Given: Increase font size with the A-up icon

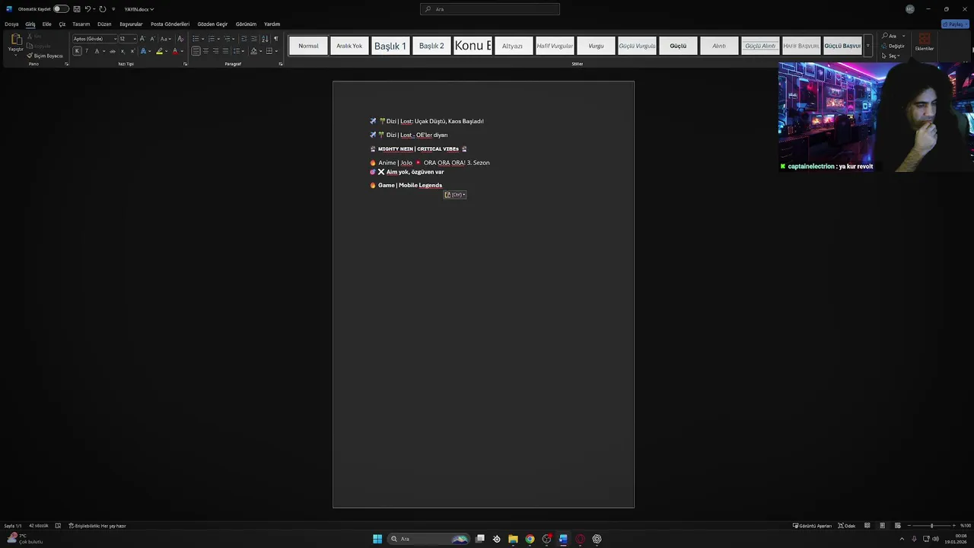Looking at the screenshot, I should (x=142, y=39).
